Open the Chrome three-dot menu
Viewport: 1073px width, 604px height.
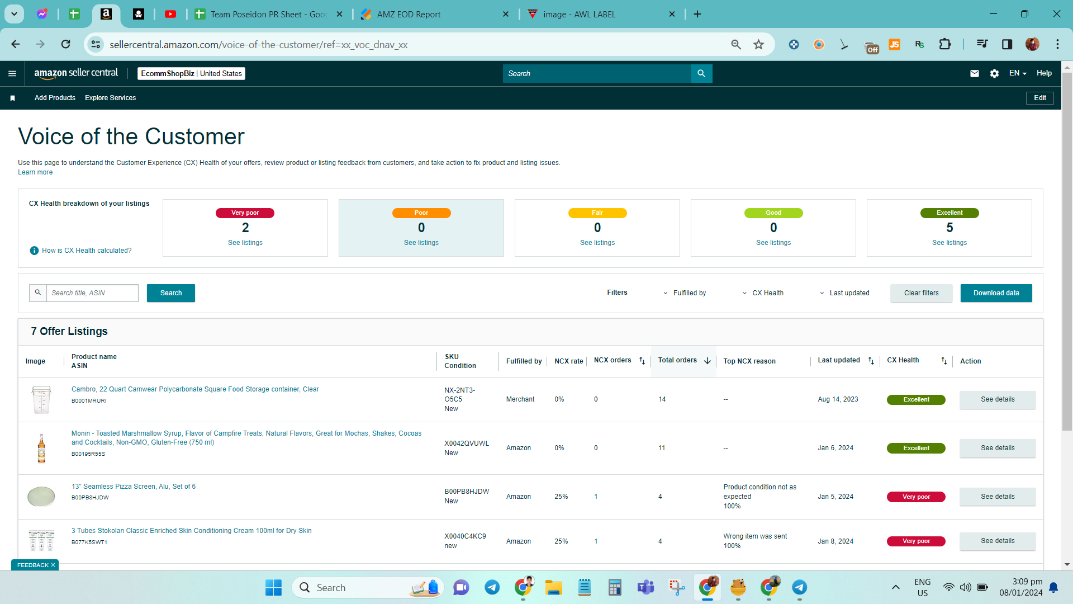[x=1057, y=44]
